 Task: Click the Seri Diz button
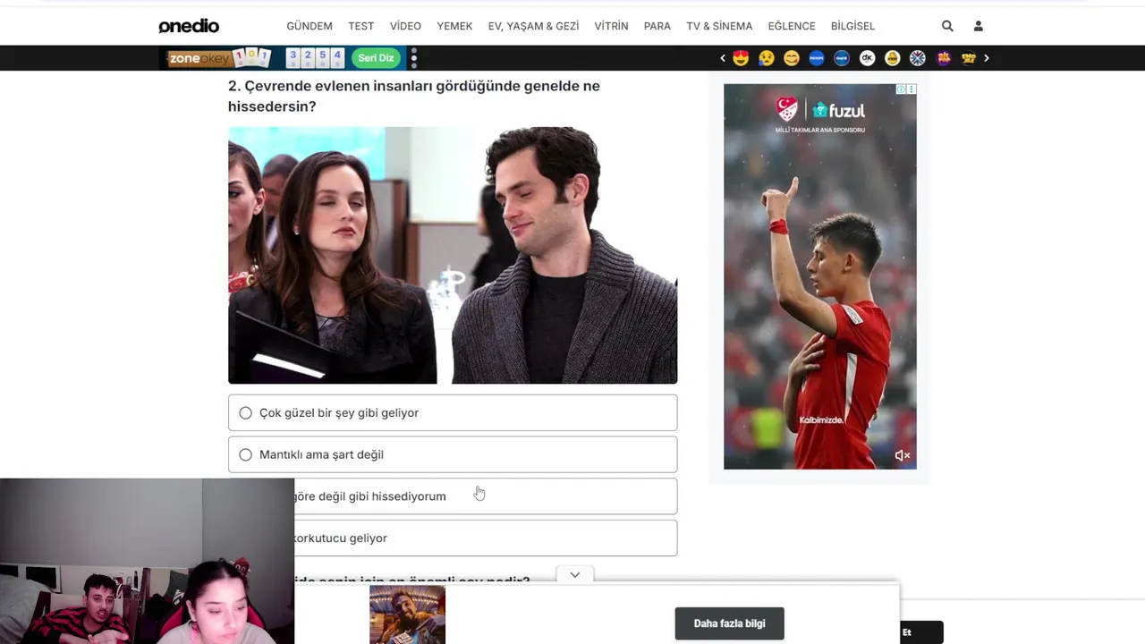click(x=376, y=58)
